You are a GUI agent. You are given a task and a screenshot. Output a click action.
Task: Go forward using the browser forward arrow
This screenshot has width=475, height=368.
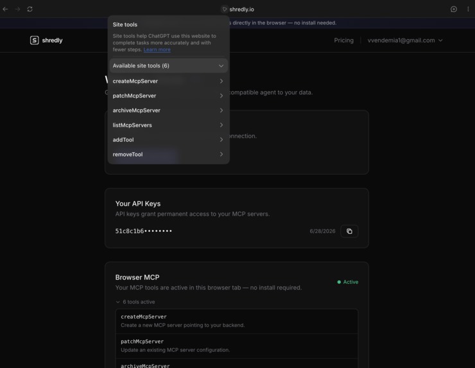17,9
